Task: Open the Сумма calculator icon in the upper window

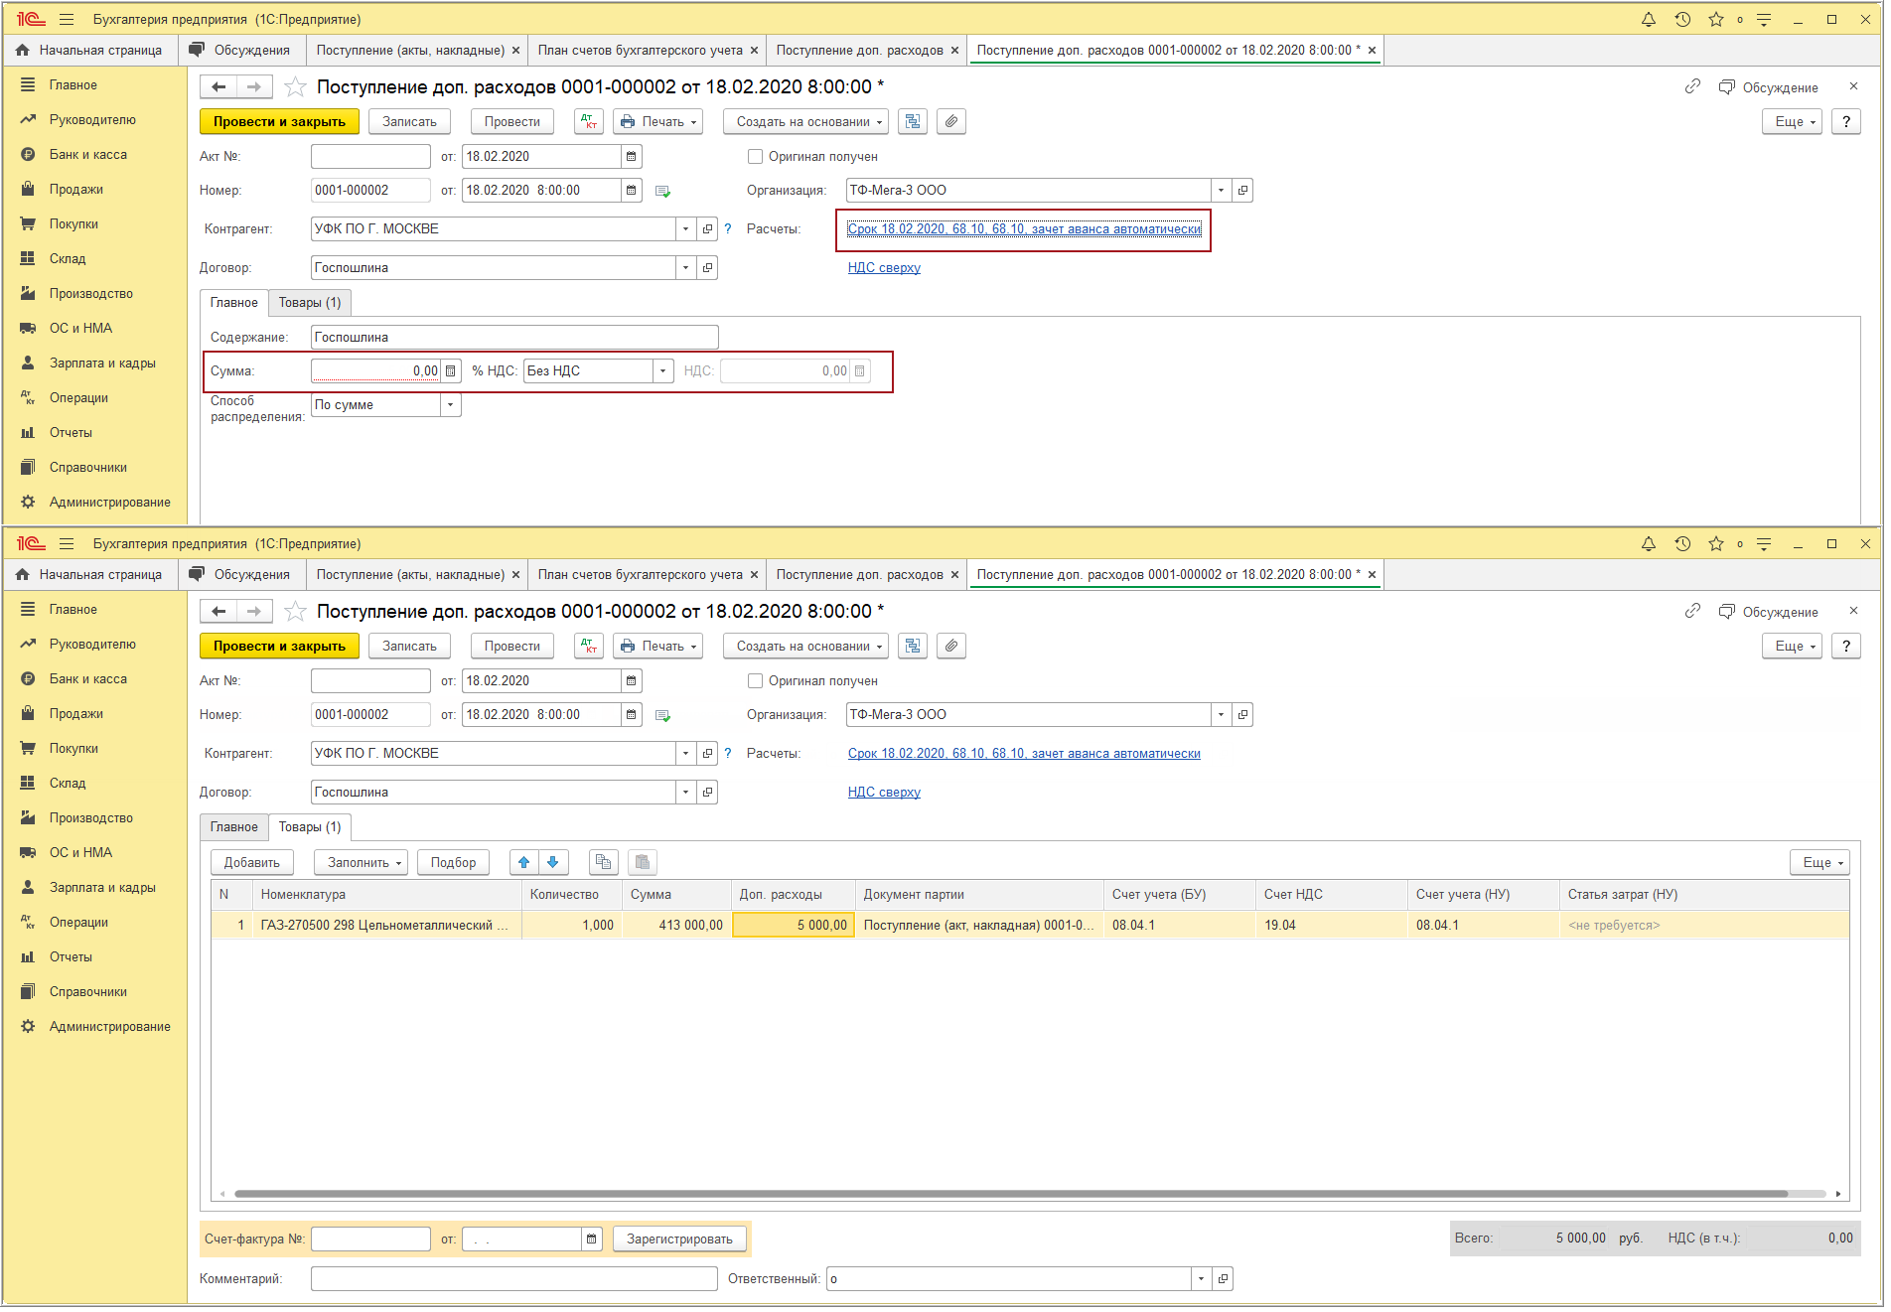Action: coord(451,371)
